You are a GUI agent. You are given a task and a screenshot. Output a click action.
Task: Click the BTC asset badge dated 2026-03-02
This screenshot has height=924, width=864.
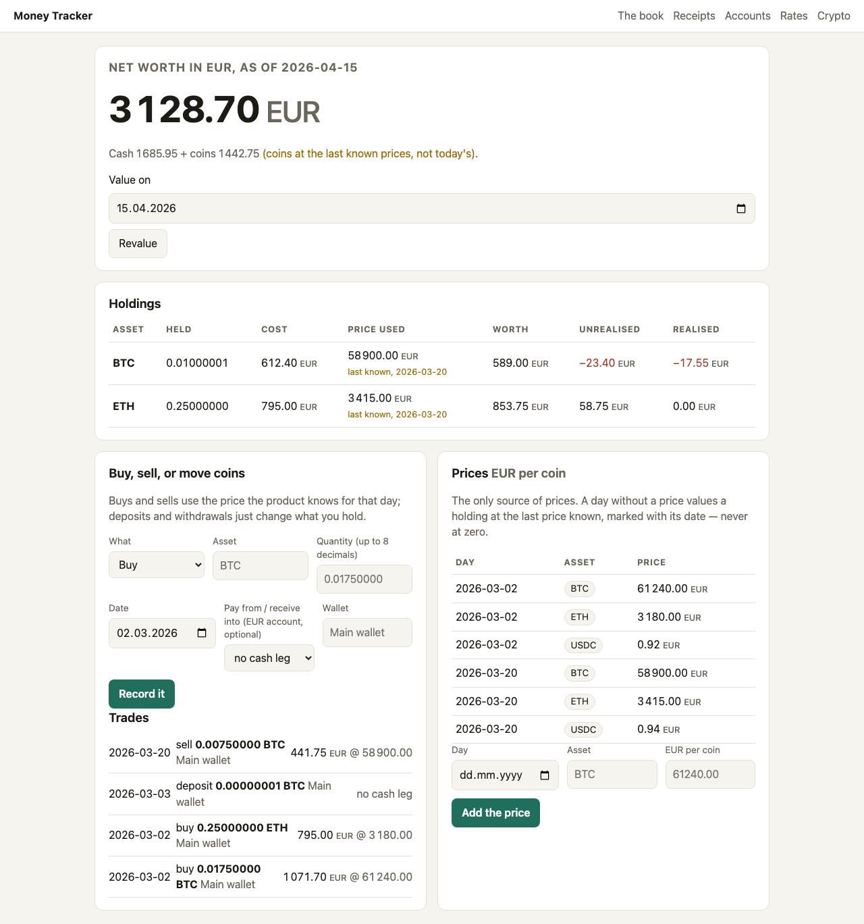579,588
